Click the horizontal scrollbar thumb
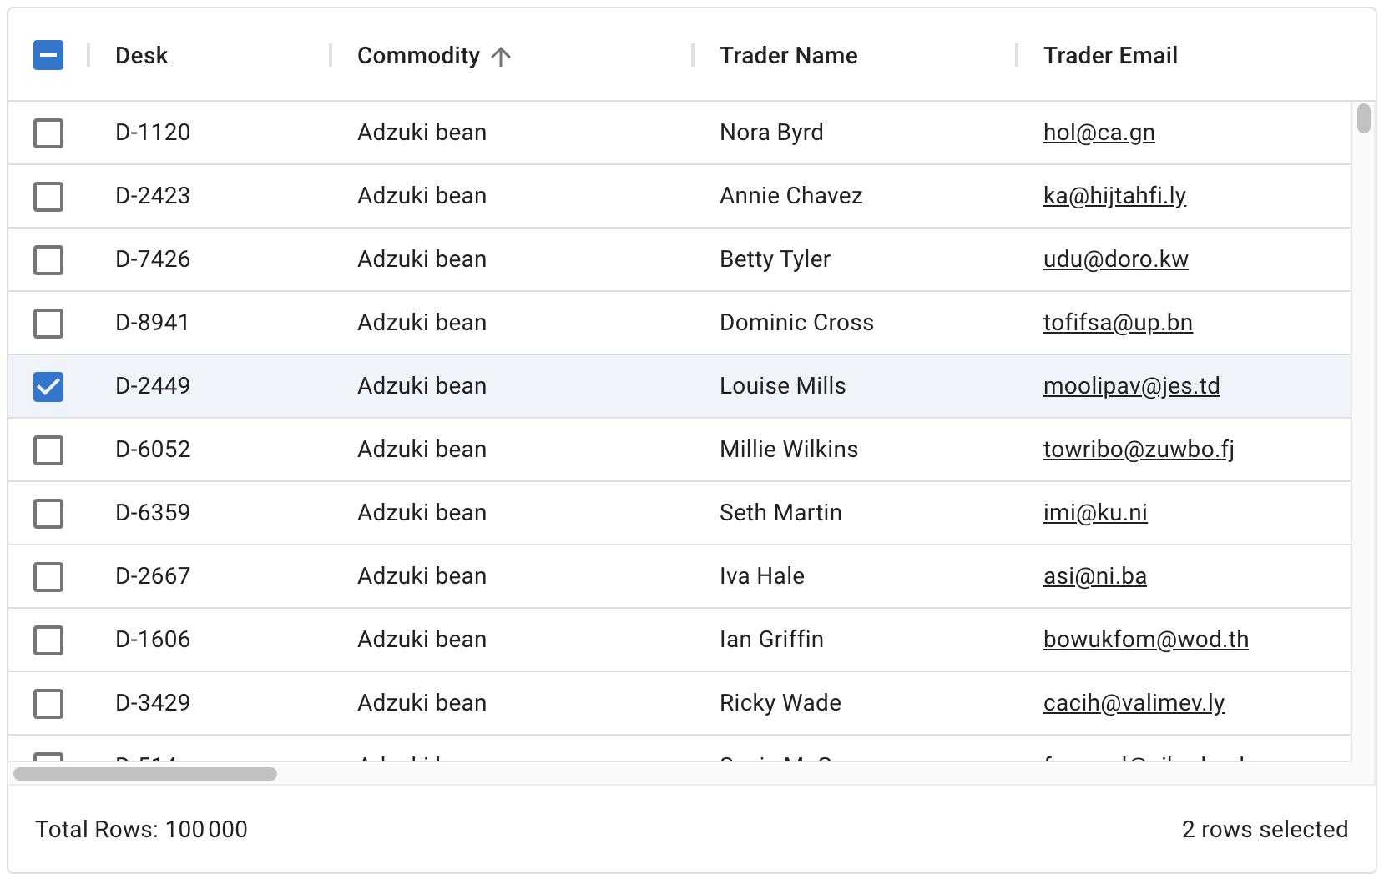The height and width of the screenshot is (879, 1384). 145,774
